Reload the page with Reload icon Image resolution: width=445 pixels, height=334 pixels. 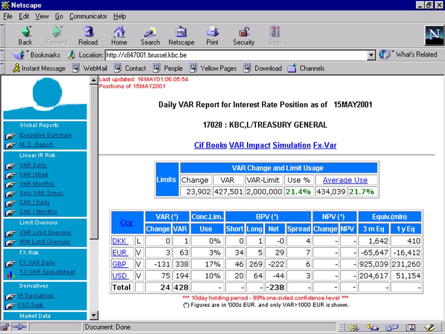[x=88, y=35]
